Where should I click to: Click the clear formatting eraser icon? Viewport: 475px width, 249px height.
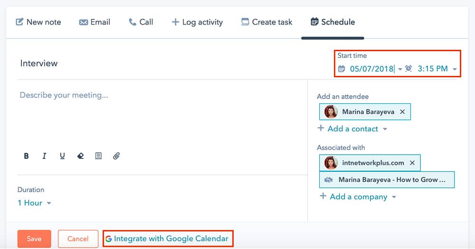pyautogui.click(x=80, y=156)
